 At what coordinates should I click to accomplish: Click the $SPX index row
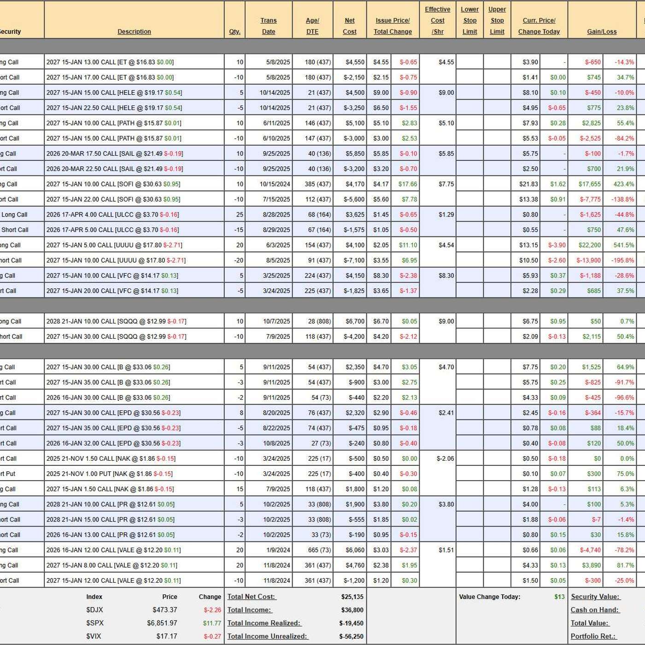tap(95, 623)
